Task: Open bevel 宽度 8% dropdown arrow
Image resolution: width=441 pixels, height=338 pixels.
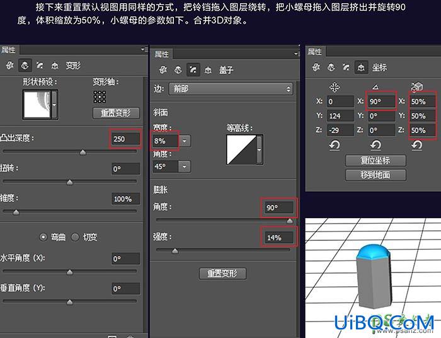Action: pyautogui.click(x=185, y=141)
